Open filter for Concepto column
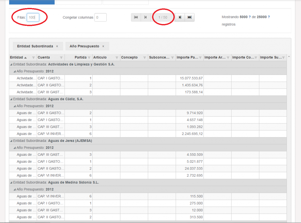Screen dimensions: 301x223 point(145,58)
